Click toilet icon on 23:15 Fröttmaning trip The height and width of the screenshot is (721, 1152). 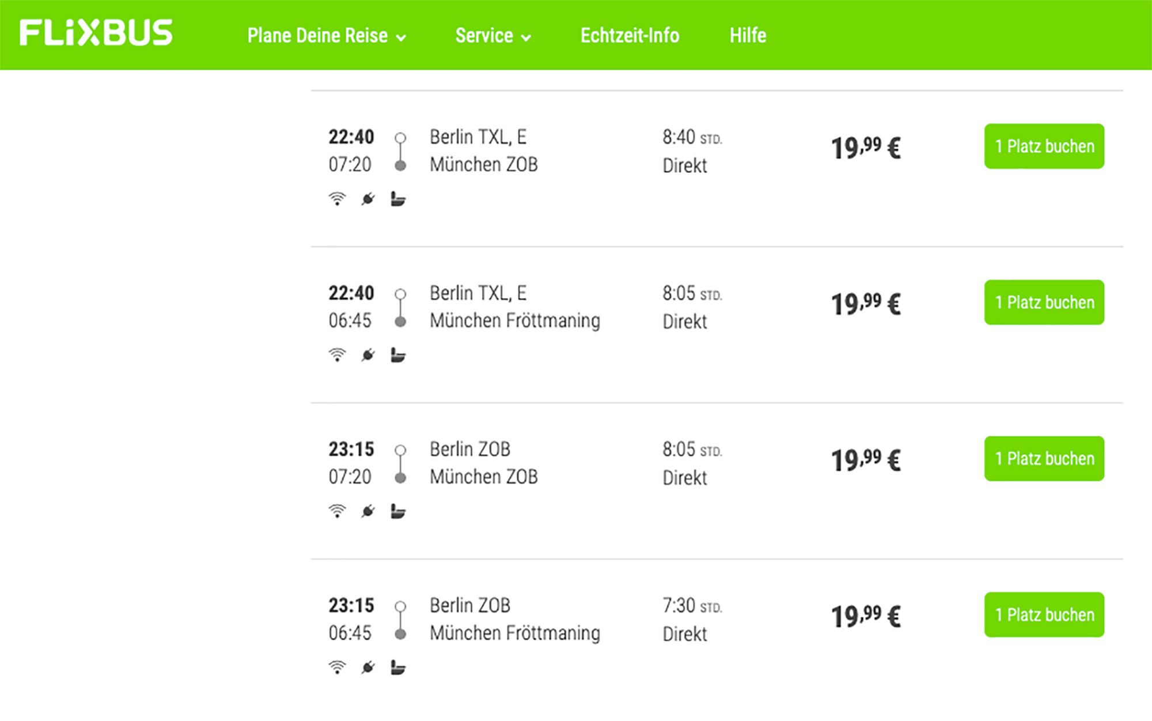tap(398, 667)
